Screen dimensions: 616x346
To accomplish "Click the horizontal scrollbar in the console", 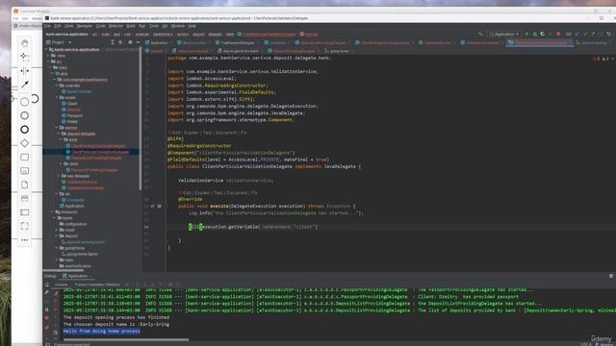I will [126, 339].
